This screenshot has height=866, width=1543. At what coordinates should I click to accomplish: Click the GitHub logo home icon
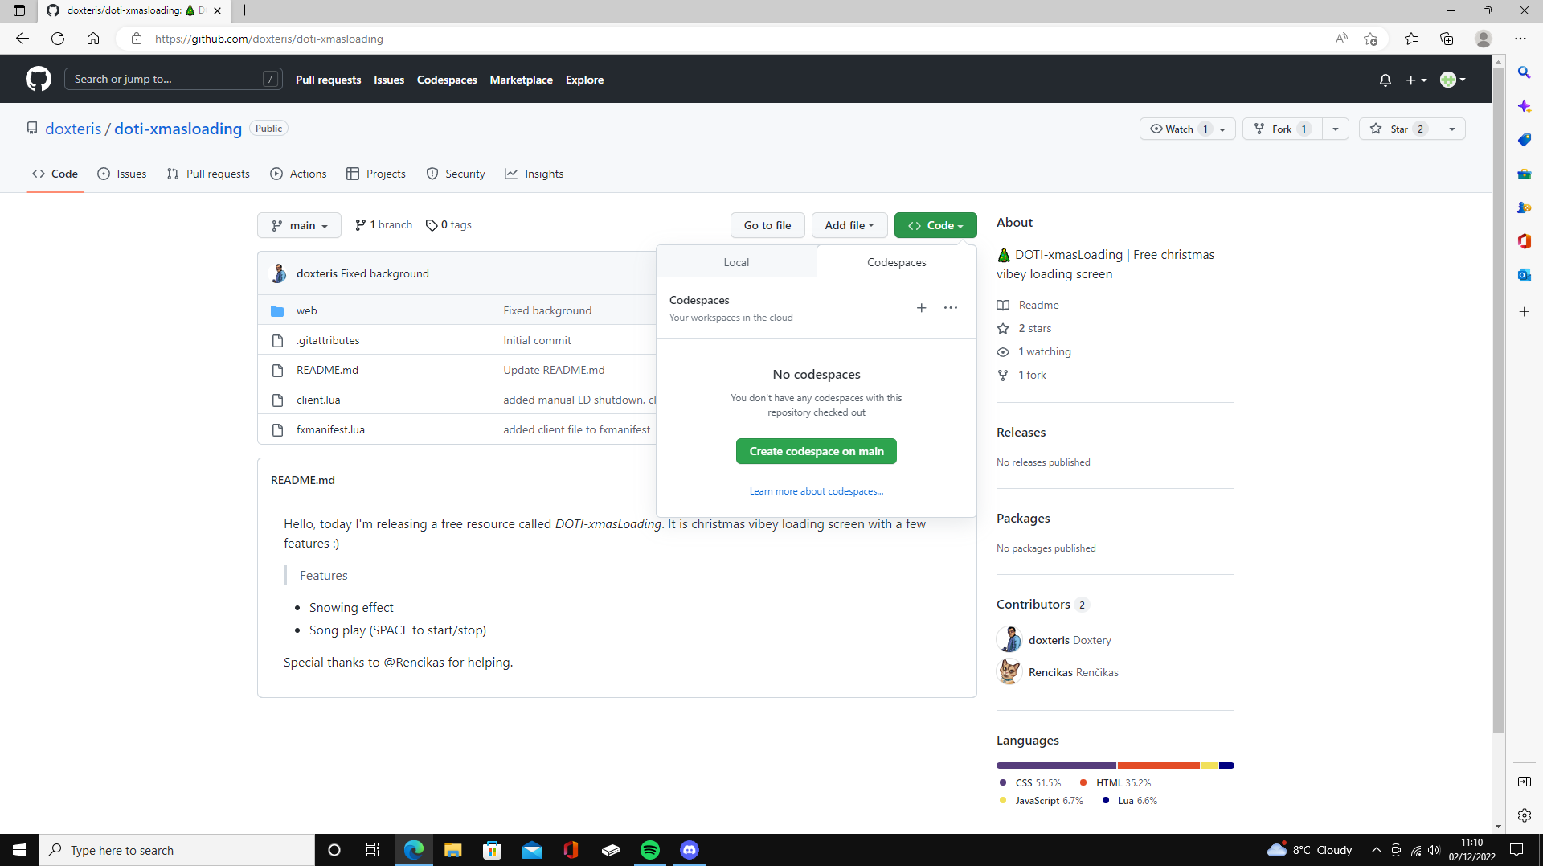click(x=38, y=79)
